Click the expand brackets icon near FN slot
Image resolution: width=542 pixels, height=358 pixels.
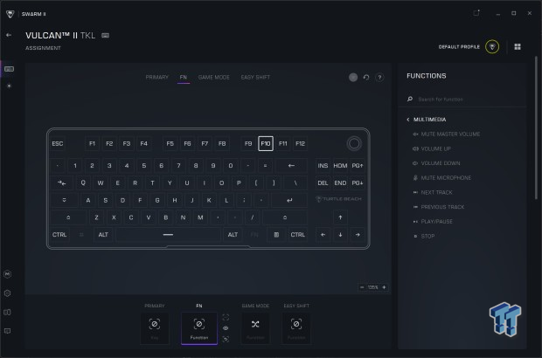point(226,317)
